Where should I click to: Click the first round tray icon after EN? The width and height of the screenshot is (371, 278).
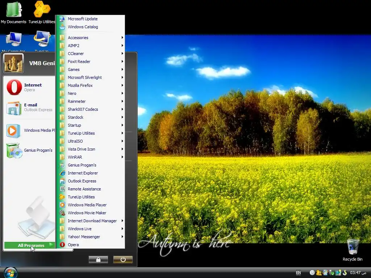(x=312, y=273)
